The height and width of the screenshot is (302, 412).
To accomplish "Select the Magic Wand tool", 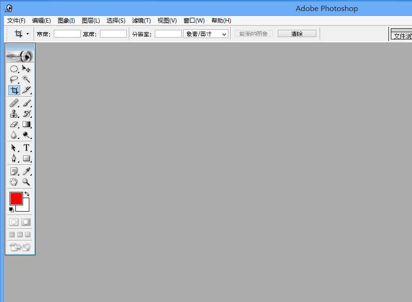I will pos(26,79).
